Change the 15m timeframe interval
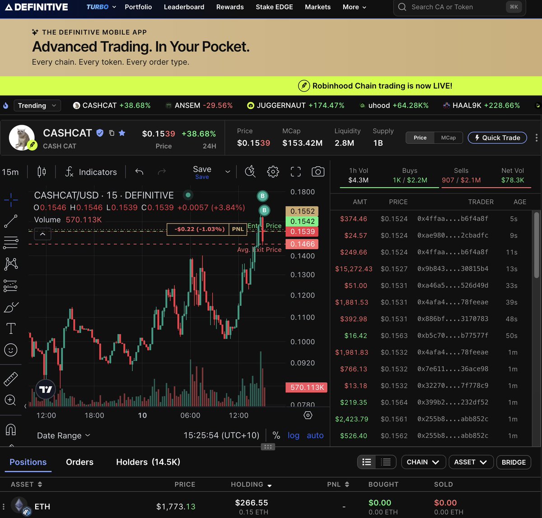 [10, 172]
